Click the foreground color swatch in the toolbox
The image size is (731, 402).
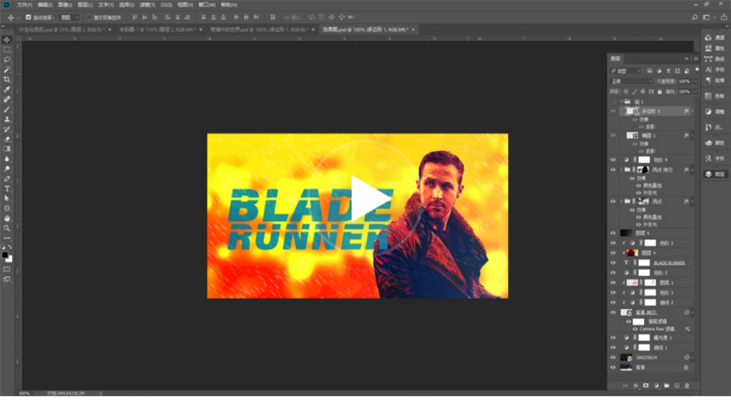(x=5, y=255)
